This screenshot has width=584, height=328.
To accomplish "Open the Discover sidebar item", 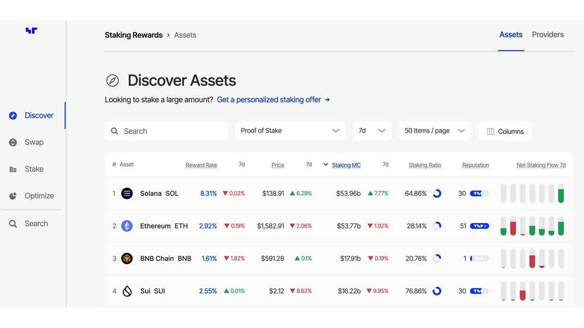I will tap(32, 115).
